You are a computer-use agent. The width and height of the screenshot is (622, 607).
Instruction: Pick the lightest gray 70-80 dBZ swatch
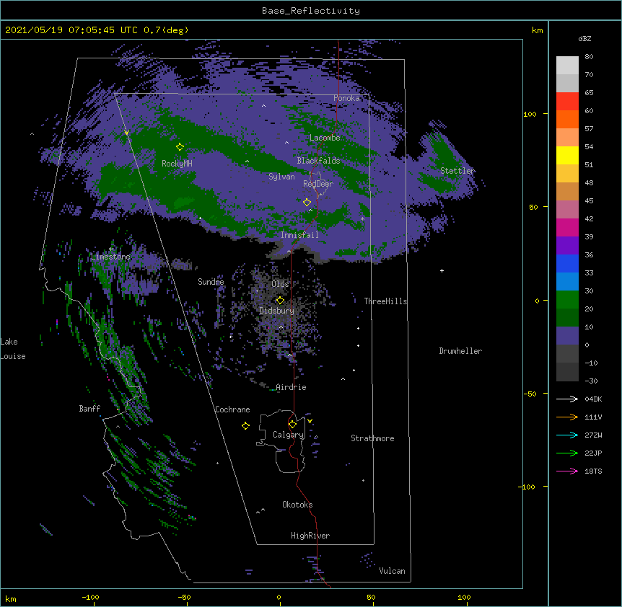pos(567,66)
